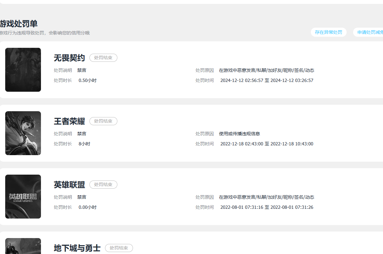
Task: Click the 处罚结束 badge on 王者荣耀 card
Action: pos(103,121)
